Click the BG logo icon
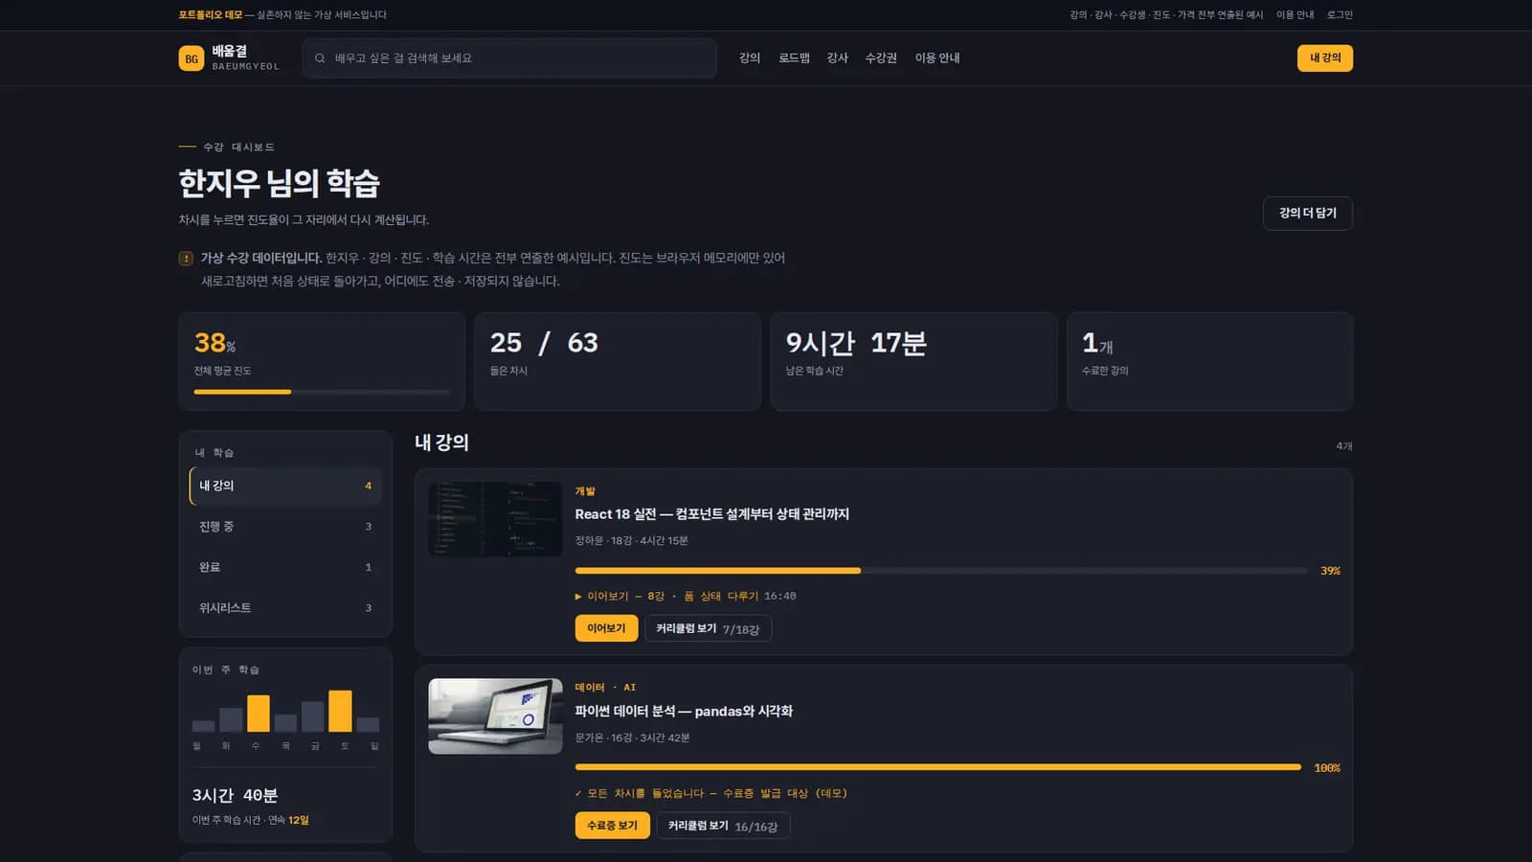1532x862 pixels. 191,58
